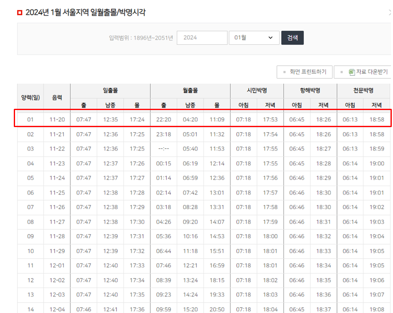The height and width of the screenshot is (313, 393).
Task: Select moonrise cell 23:18
Action: 164,134
